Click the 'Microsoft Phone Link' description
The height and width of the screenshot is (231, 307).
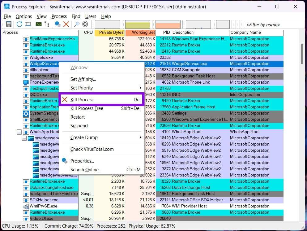[191, 82]
